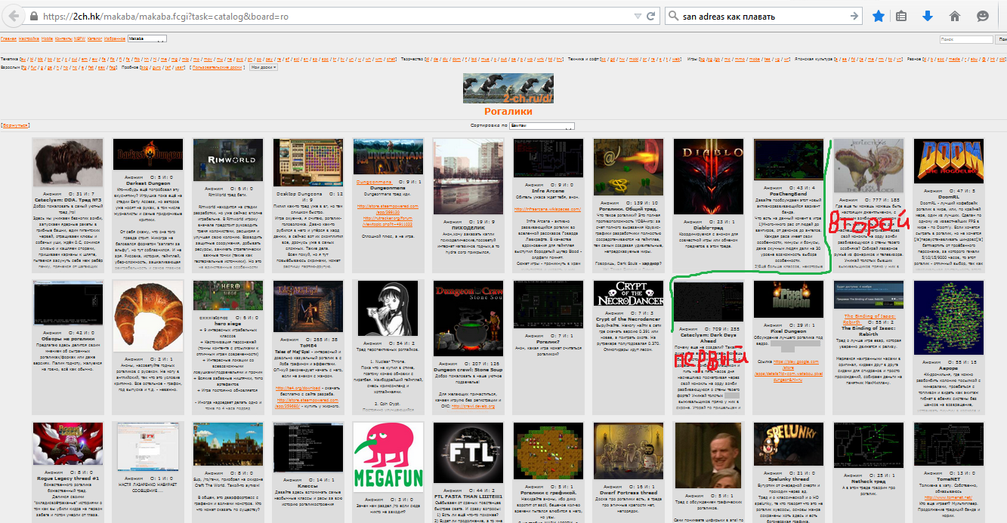Image resolution: width=1007 pixels, height=523 pixels.
Task: Toggle the 'NSFW' link in top navigation
Action: pos(80,38)
